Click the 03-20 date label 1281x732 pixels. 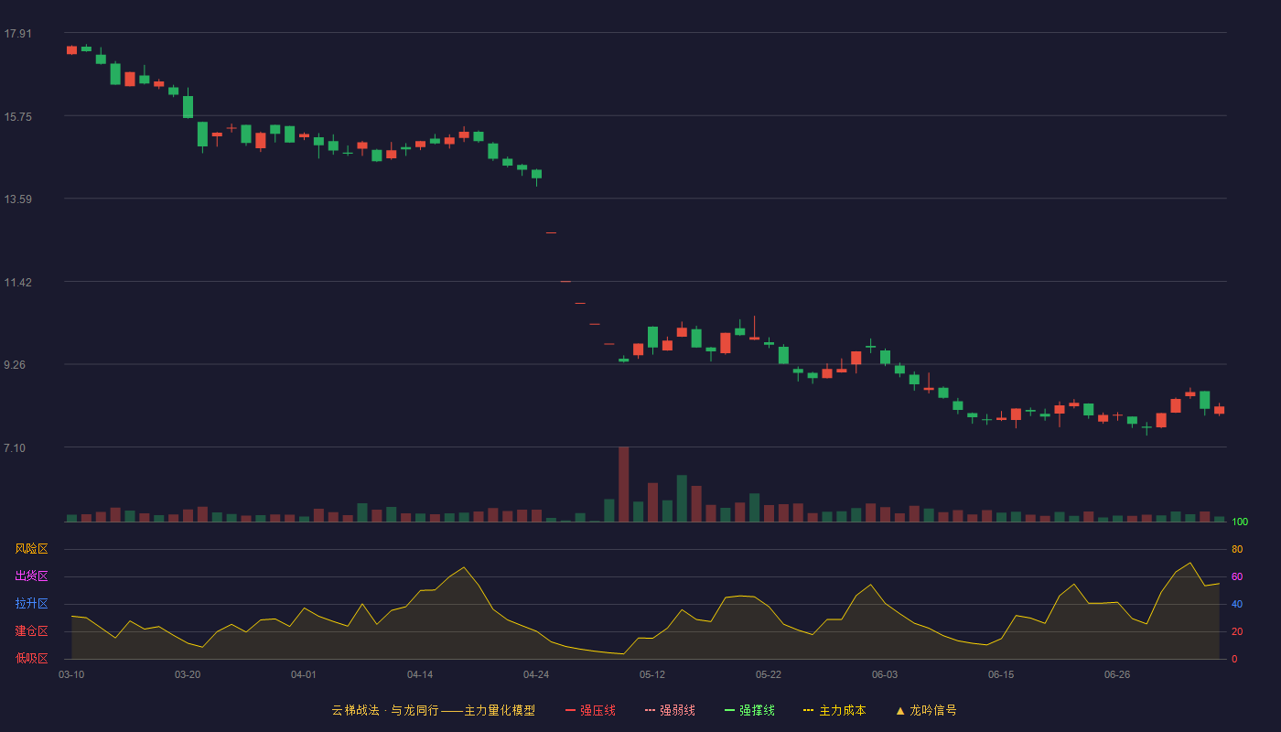(188, 674)
